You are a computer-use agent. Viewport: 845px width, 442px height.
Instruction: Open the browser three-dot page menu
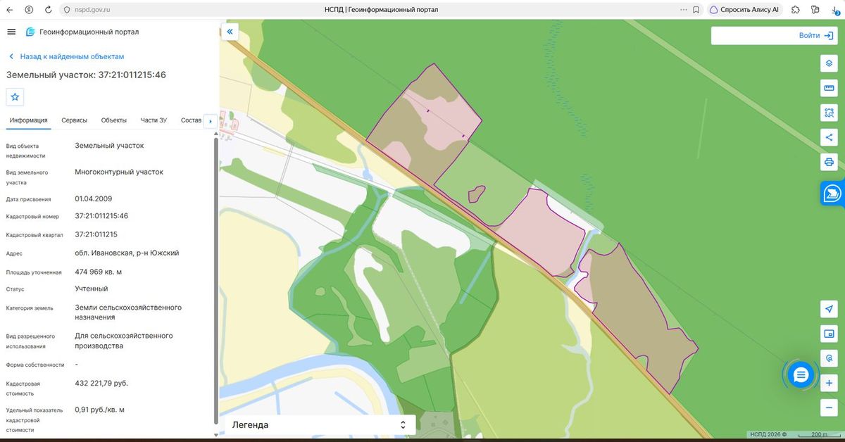pos(683,10)
